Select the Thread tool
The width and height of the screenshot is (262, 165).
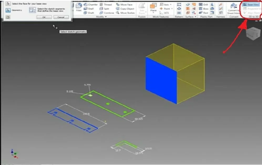(106, 4)
